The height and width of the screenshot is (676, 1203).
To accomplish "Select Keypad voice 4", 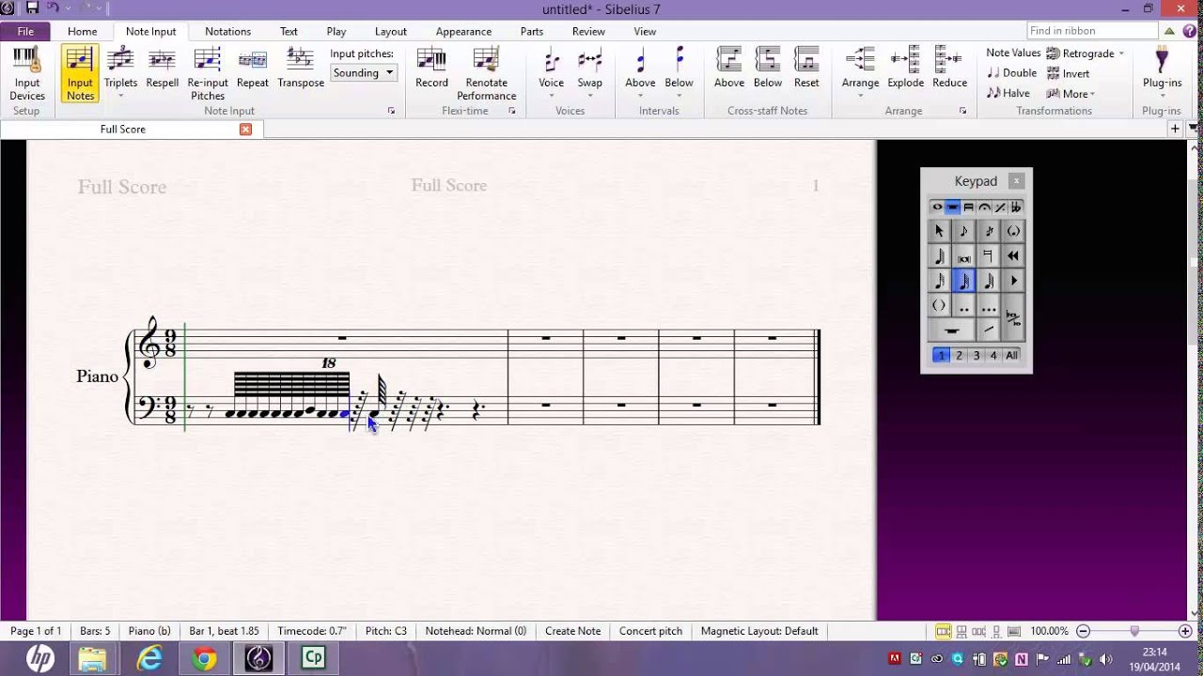I will click(993, 355).
